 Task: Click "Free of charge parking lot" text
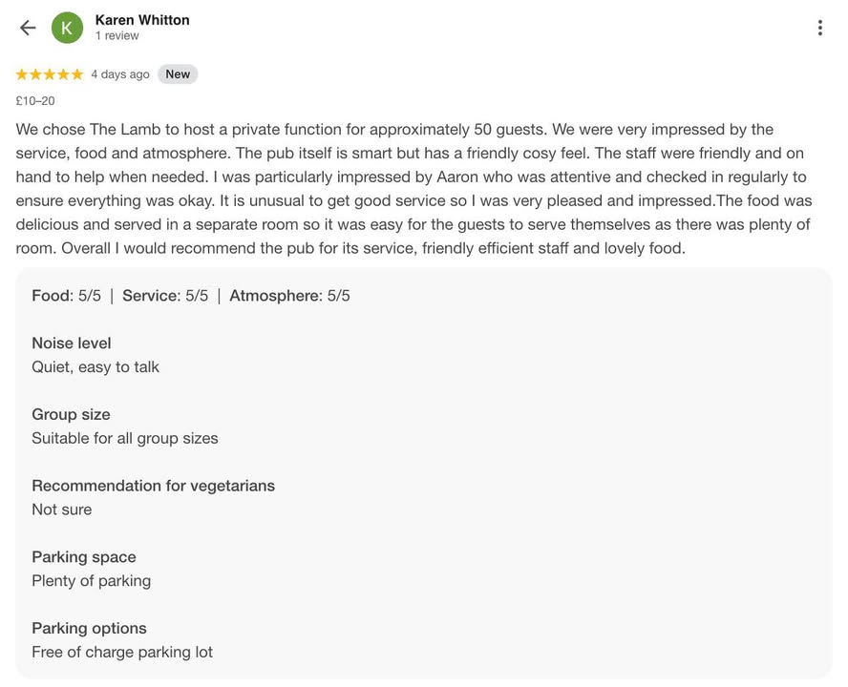click(x=122, y=653)
